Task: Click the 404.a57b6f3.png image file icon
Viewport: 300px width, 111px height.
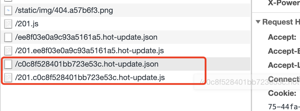Action: [x=8, y=10]
